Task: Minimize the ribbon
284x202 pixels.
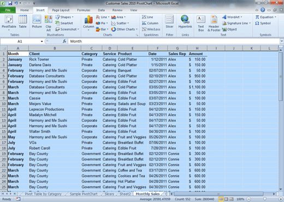Action: coord(257,10)
